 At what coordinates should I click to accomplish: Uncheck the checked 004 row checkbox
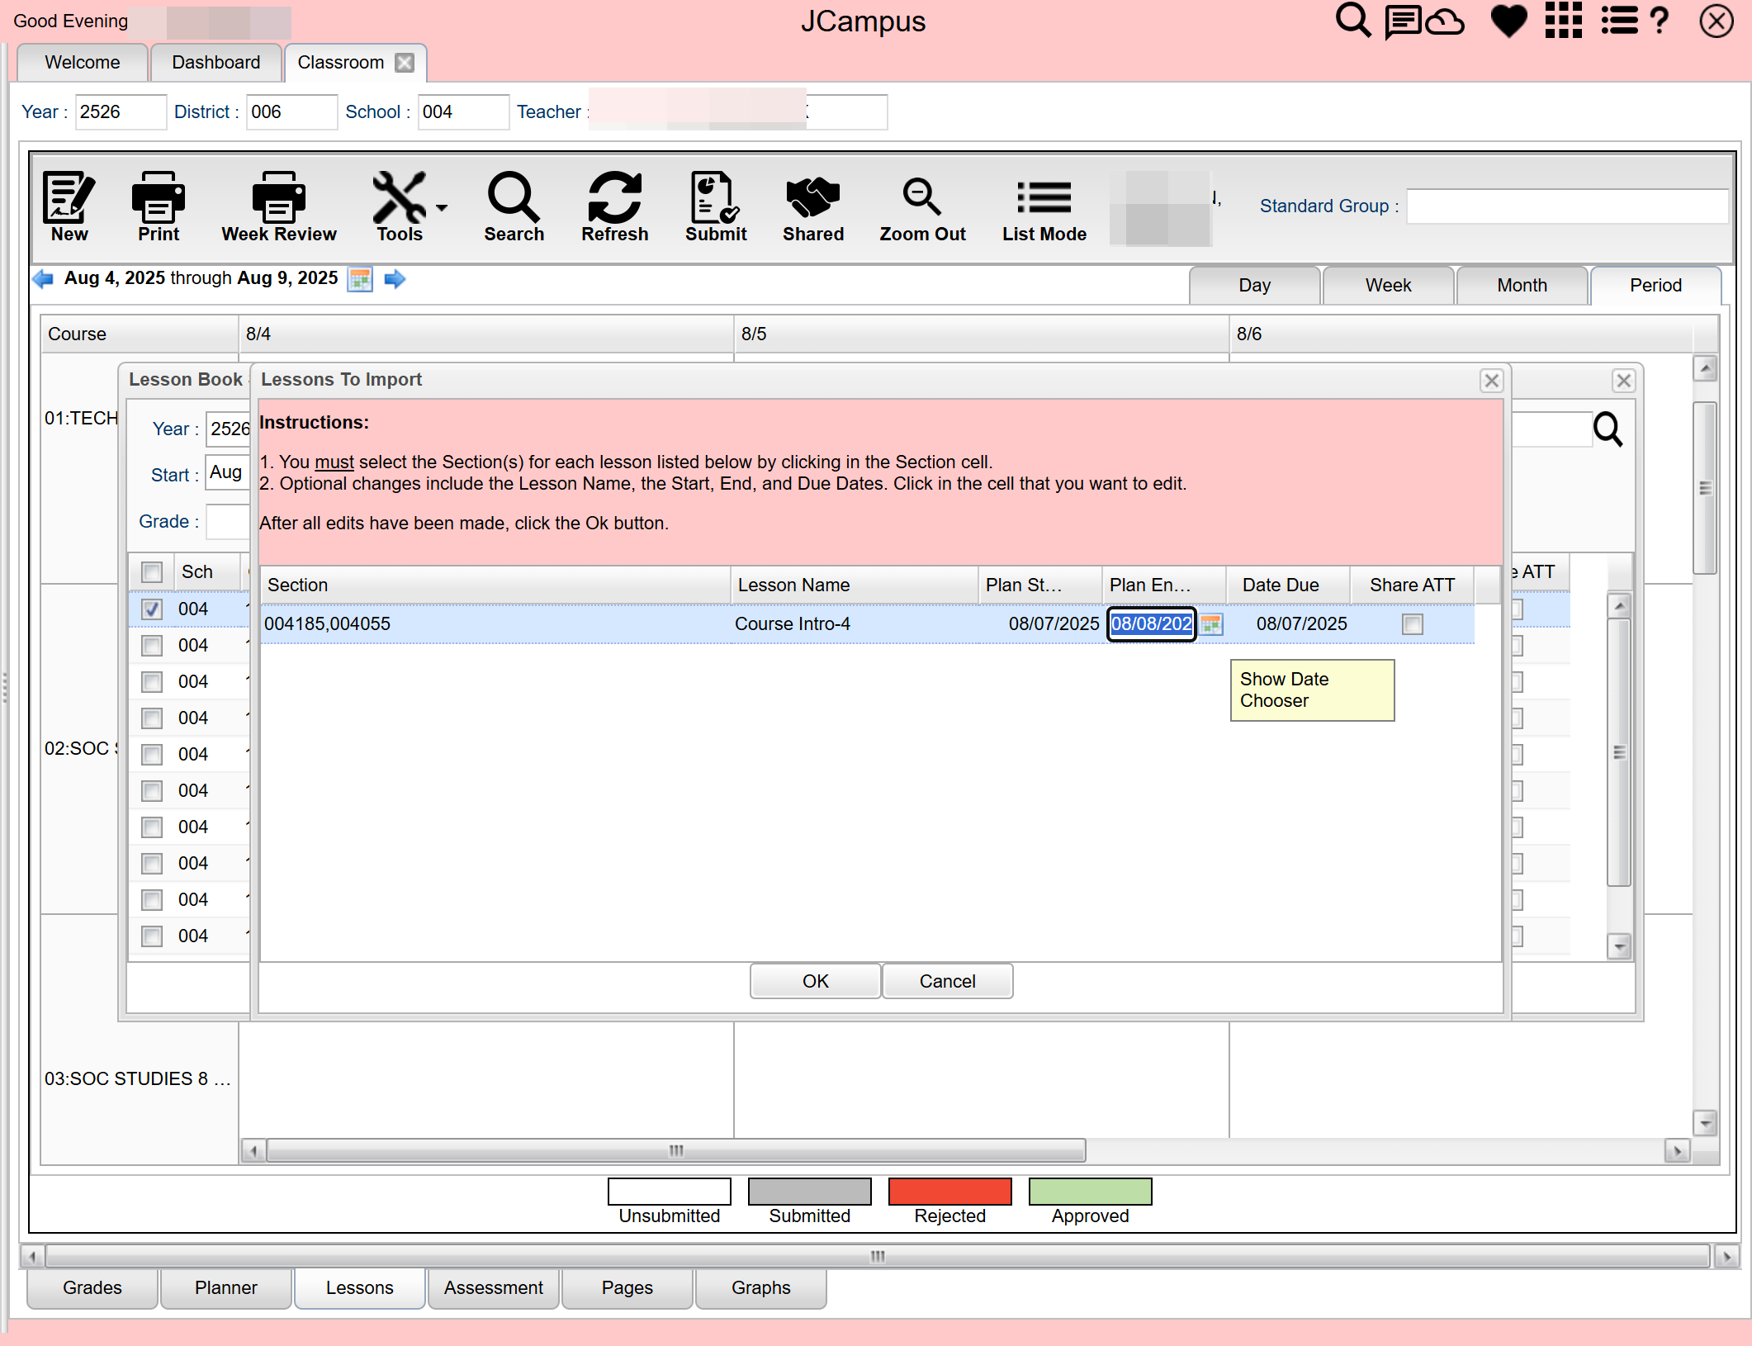point(152,609)
